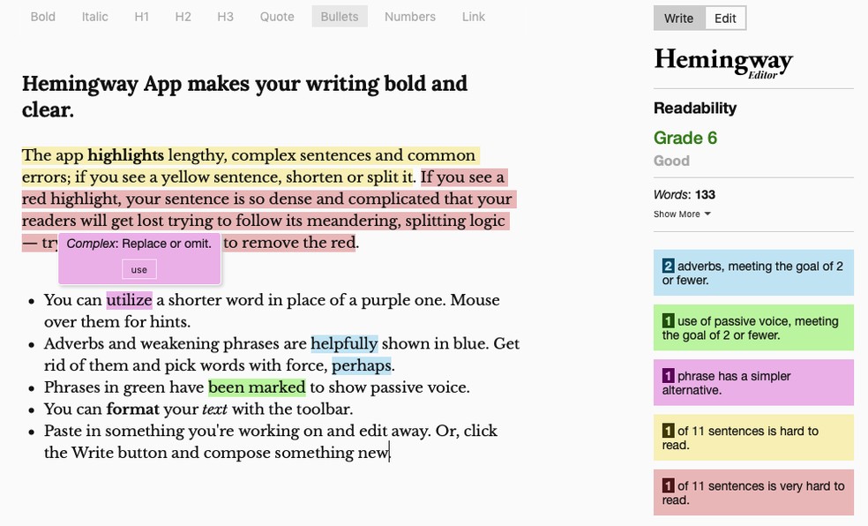Click the blue highlighted adverb 'helpfully'
This screenshot has width=868, height=526.
point(344,344)
